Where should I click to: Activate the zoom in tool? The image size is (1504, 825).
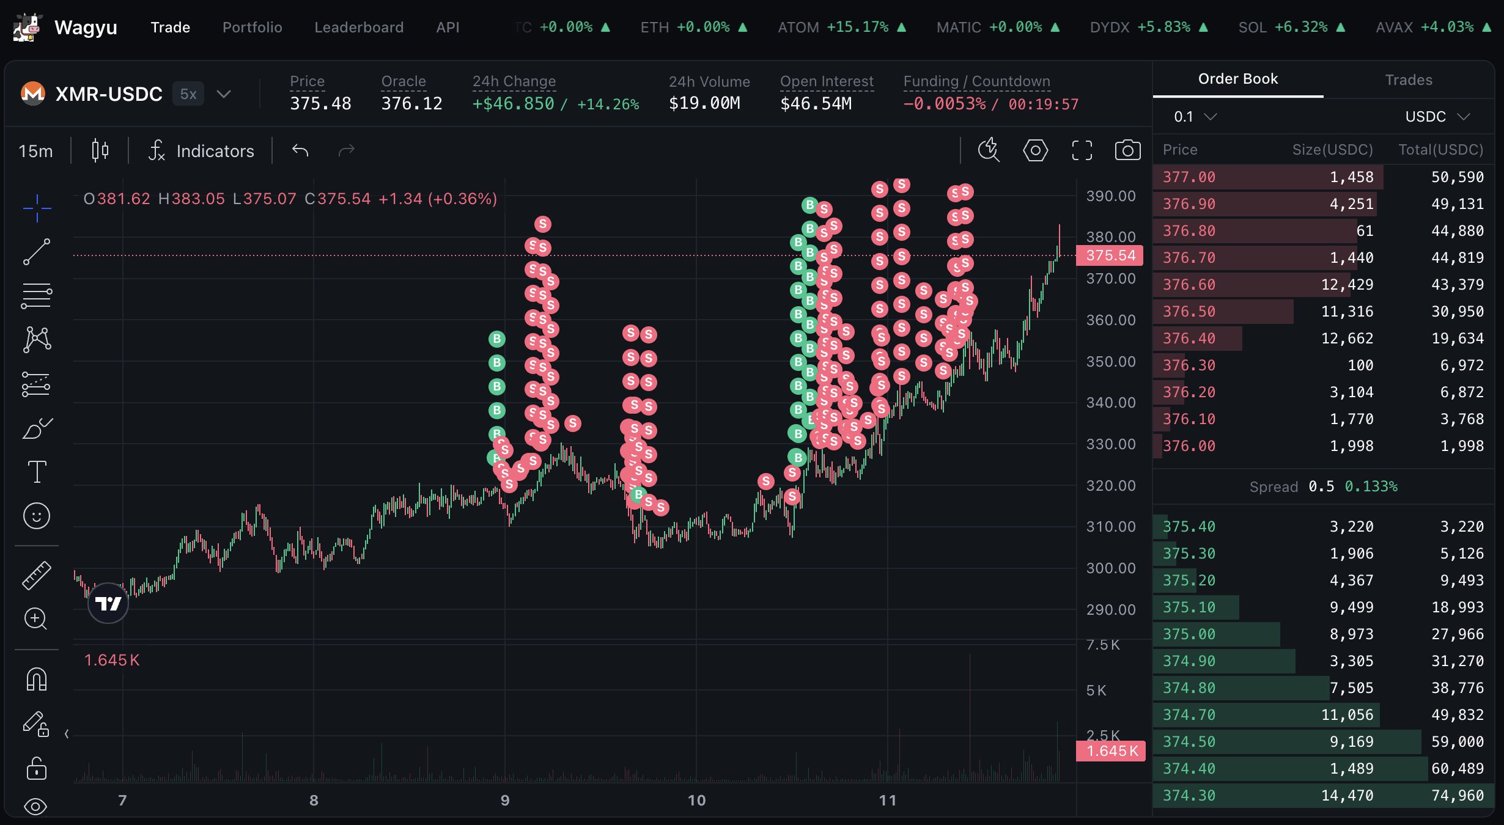pos(35,619)
